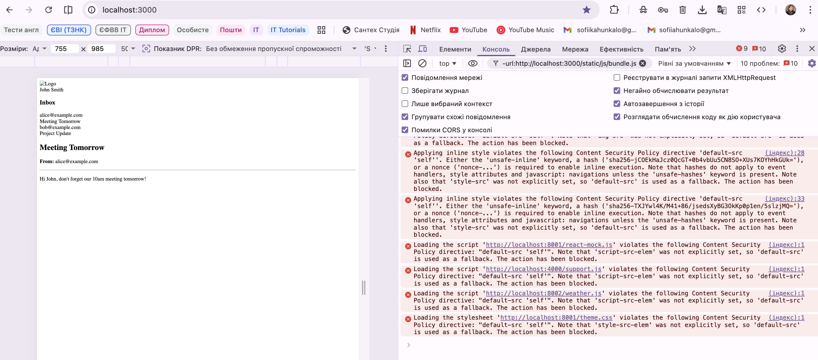Expand hidden bookmarks chevron
818x360 pixels.
tap(802, 30)
